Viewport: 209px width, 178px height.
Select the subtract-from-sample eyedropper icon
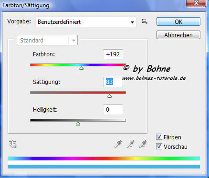point(143,144)
